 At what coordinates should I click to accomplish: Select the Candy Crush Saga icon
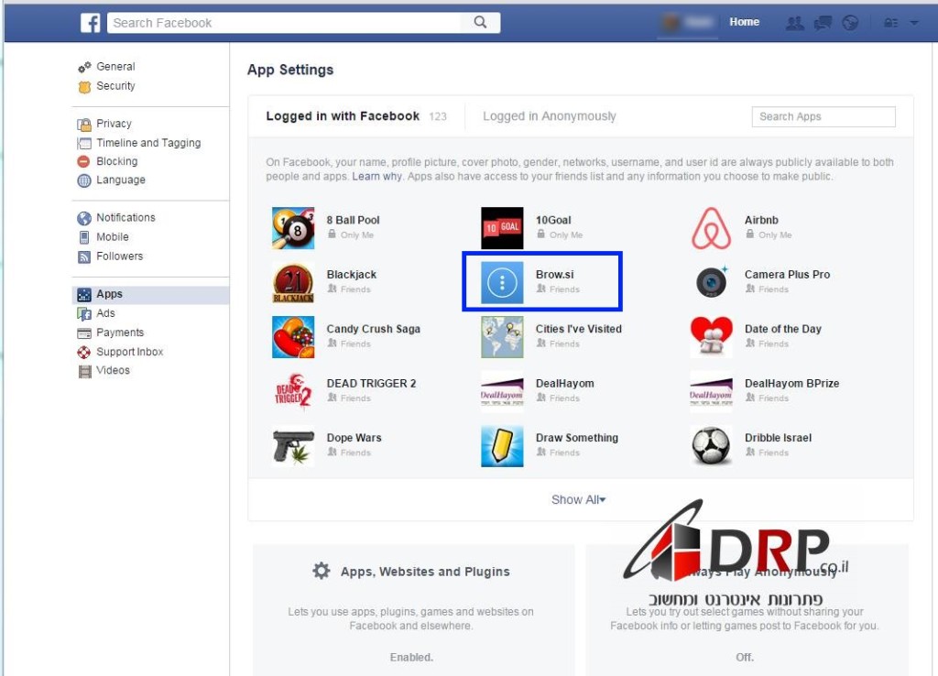click(293, 336)
